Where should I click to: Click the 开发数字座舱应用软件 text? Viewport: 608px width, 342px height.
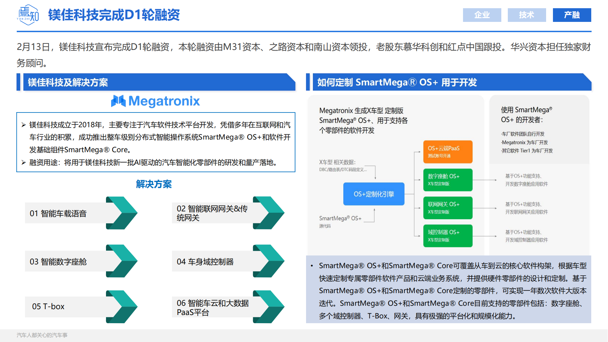pyautogui.click(x=527, y=184)
